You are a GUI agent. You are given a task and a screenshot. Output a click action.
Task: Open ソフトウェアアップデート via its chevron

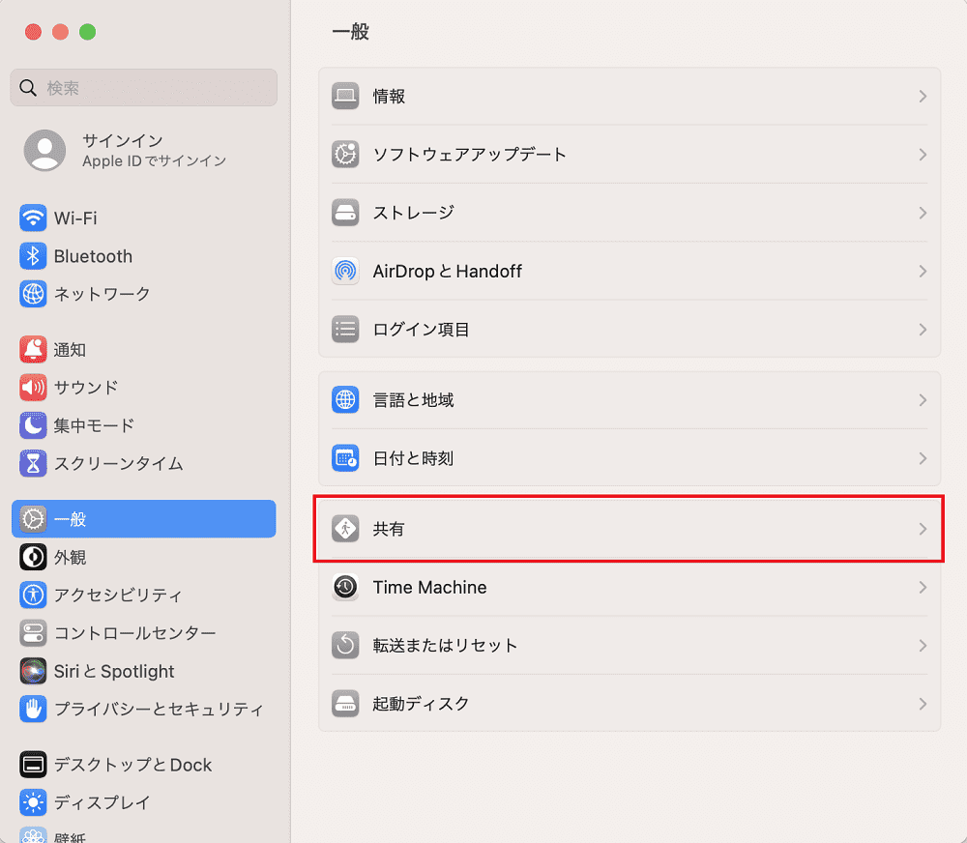point(923,154)
